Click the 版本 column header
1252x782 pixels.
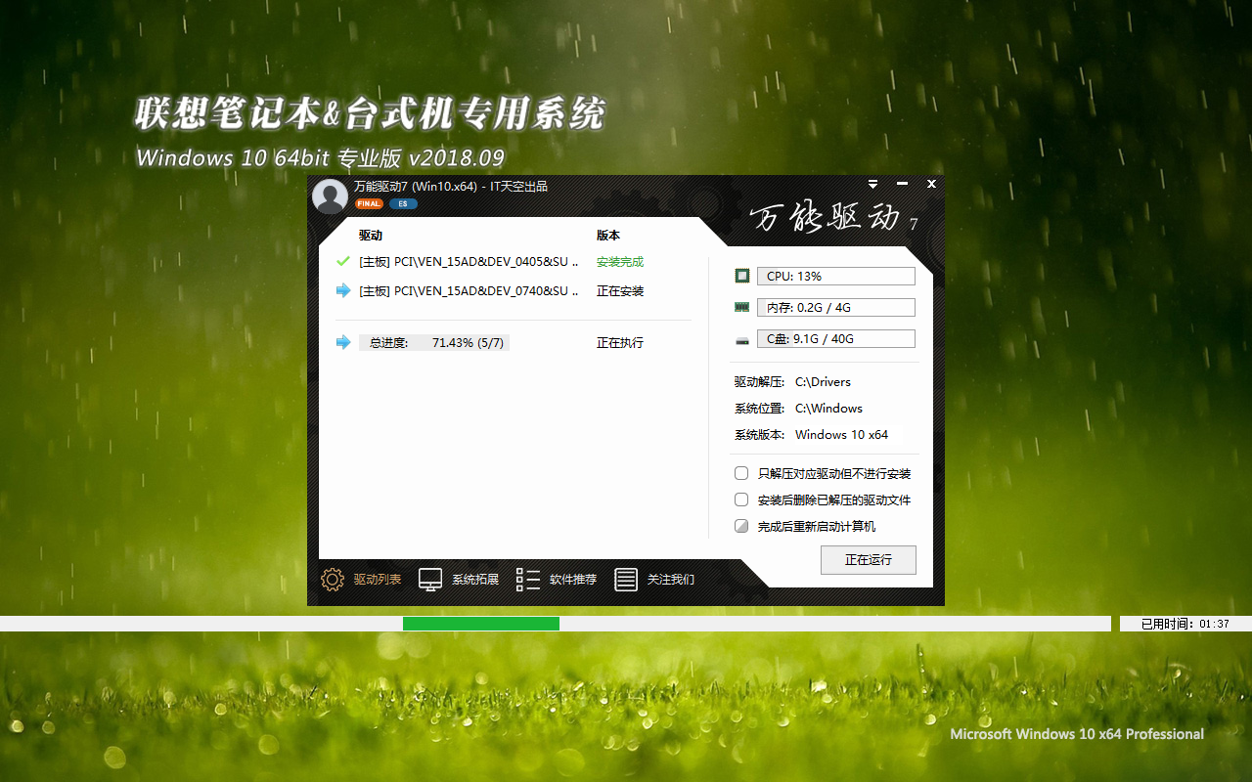tap(608, 236)
